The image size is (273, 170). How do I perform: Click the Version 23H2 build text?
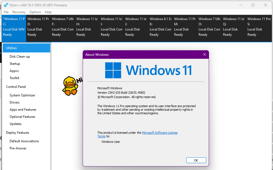pyautogui.click(x=121, y=93)
